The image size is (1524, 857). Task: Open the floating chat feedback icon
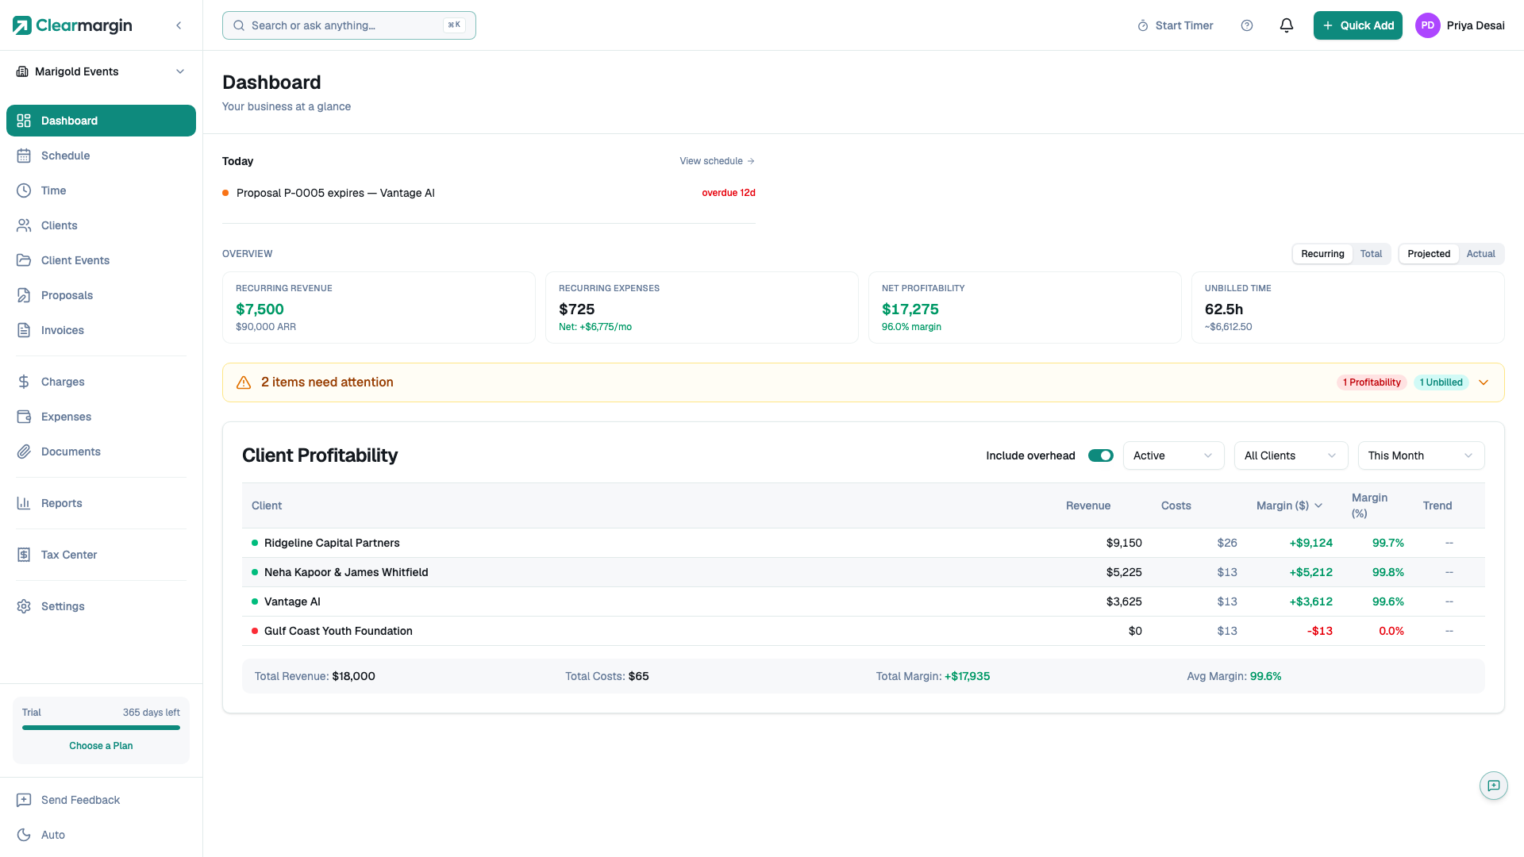coord(1493,786)
